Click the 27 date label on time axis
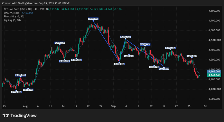224x122 pixels. (101, 106)
